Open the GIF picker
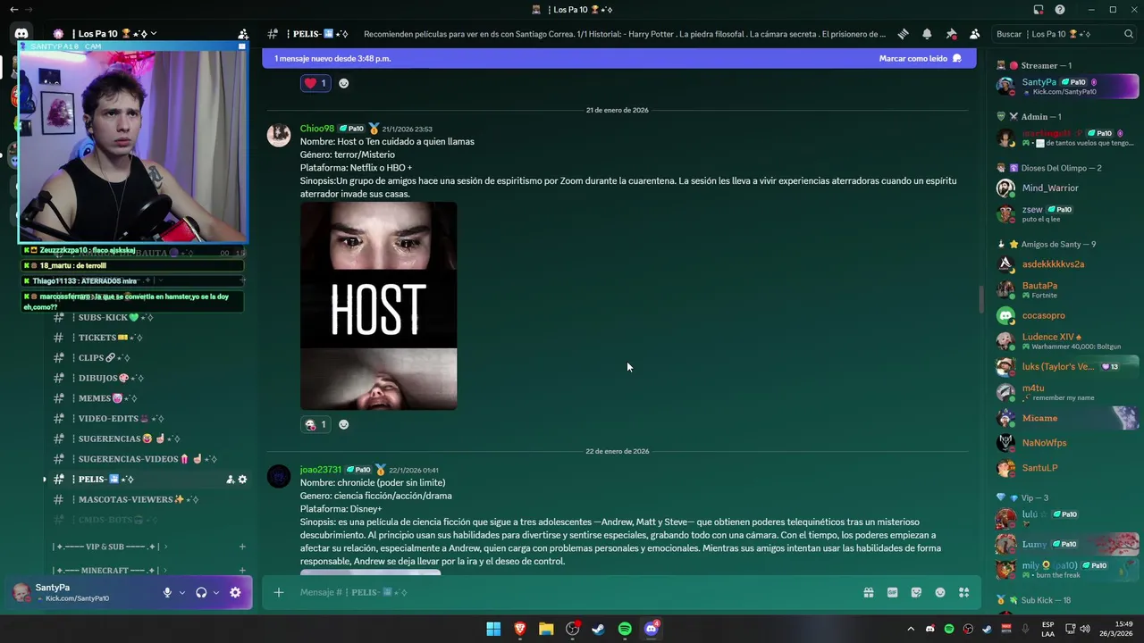 [892, 592]
